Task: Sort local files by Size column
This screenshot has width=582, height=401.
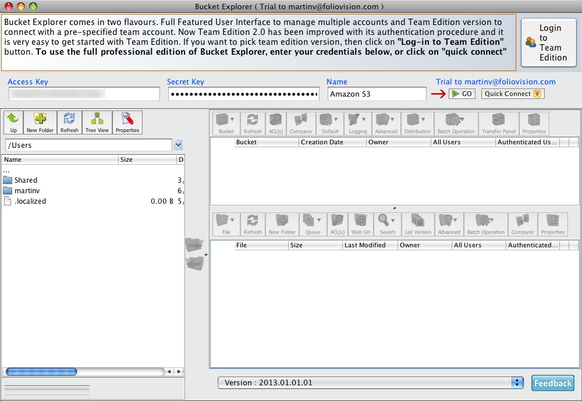Action: 148,159
